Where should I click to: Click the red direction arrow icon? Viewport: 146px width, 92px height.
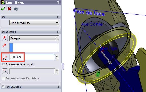tap(4, 45)
